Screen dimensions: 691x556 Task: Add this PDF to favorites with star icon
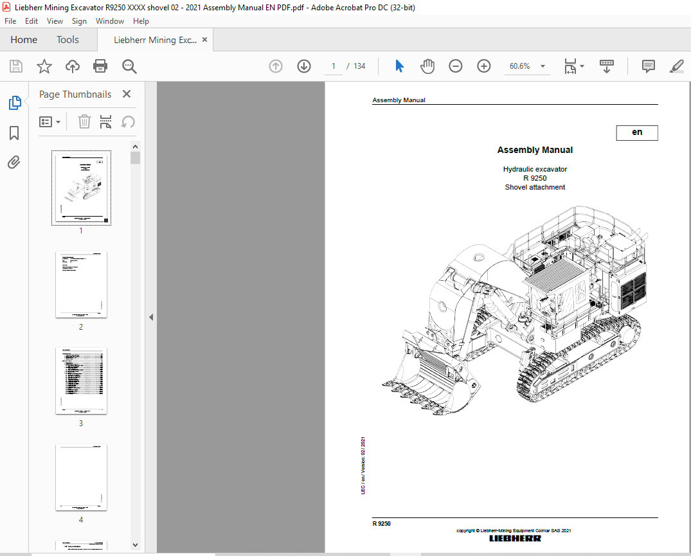[43, 66]
